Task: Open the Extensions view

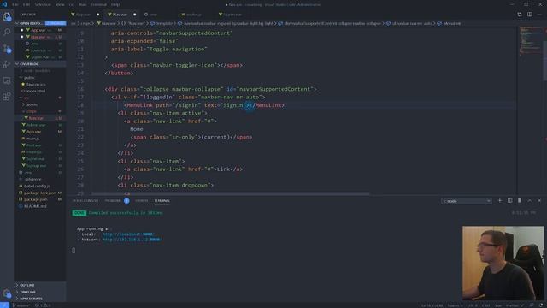Action: click(x=7, y=97)
